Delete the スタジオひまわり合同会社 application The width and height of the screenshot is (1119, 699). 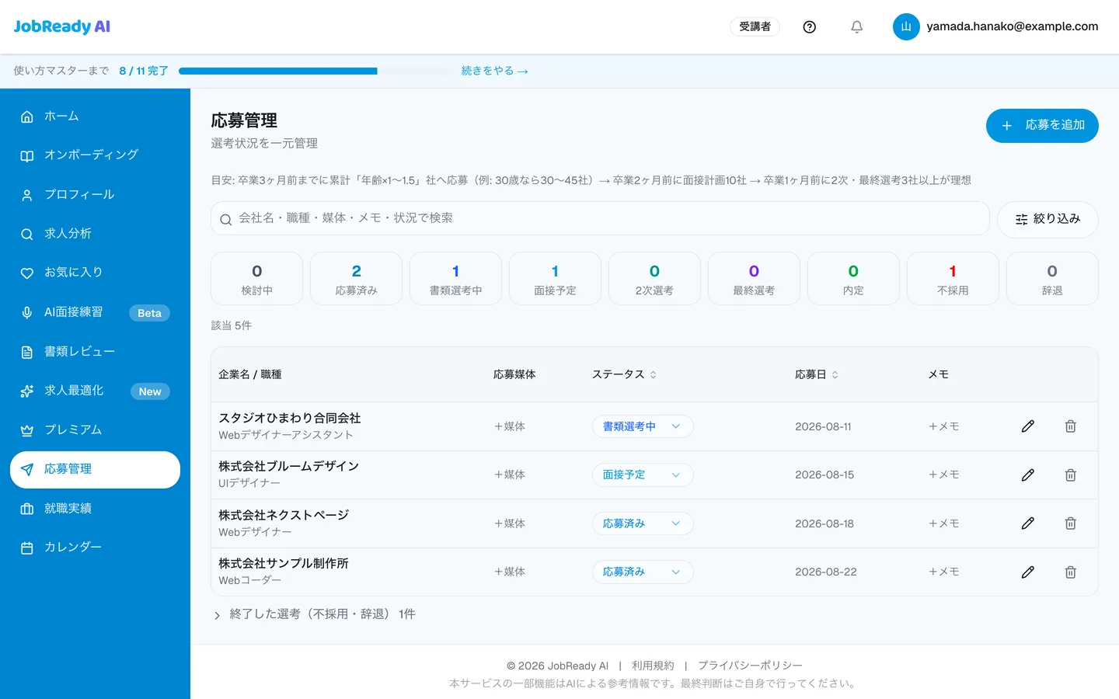coord(1070,426)
